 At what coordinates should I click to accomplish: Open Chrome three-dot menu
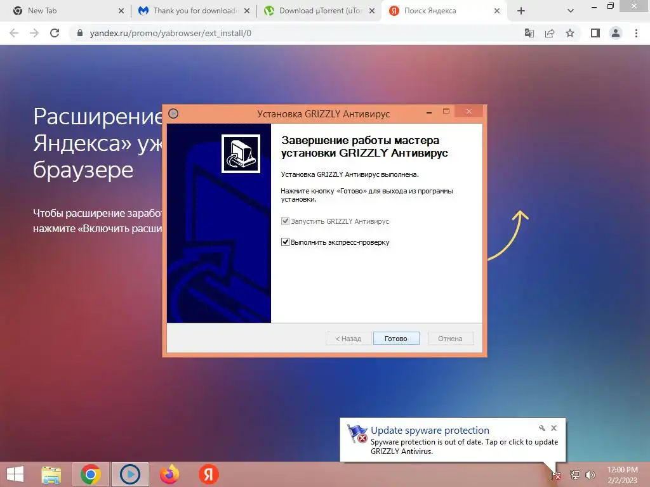point(636,33)
